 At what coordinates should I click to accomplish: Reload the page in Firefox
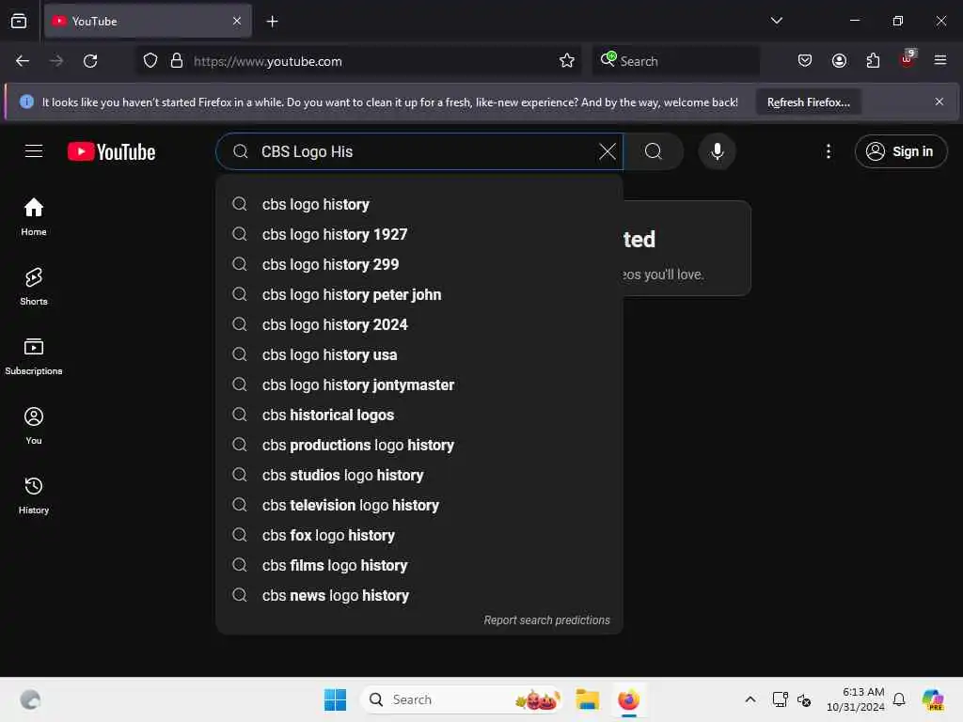click(x=90, y=61)
